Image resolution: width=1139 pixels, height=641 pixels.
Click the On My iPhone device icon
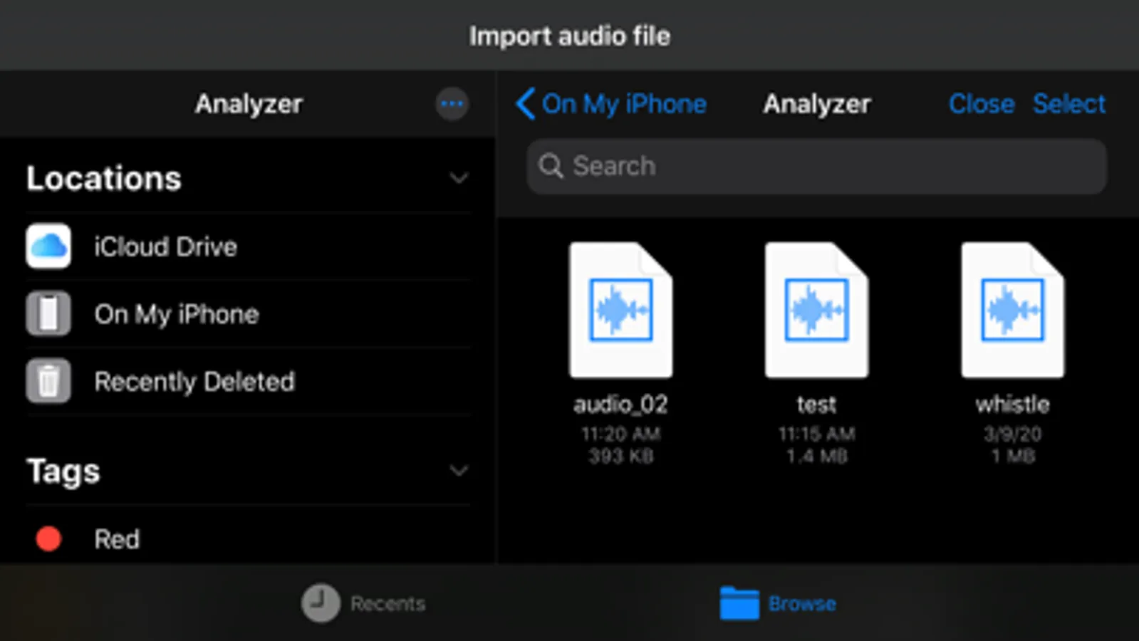(48, 313)
